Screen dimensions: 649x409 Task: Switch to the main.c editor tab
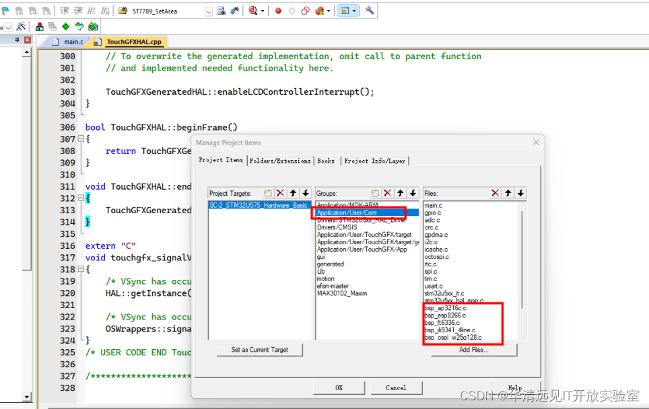point(68,42)
